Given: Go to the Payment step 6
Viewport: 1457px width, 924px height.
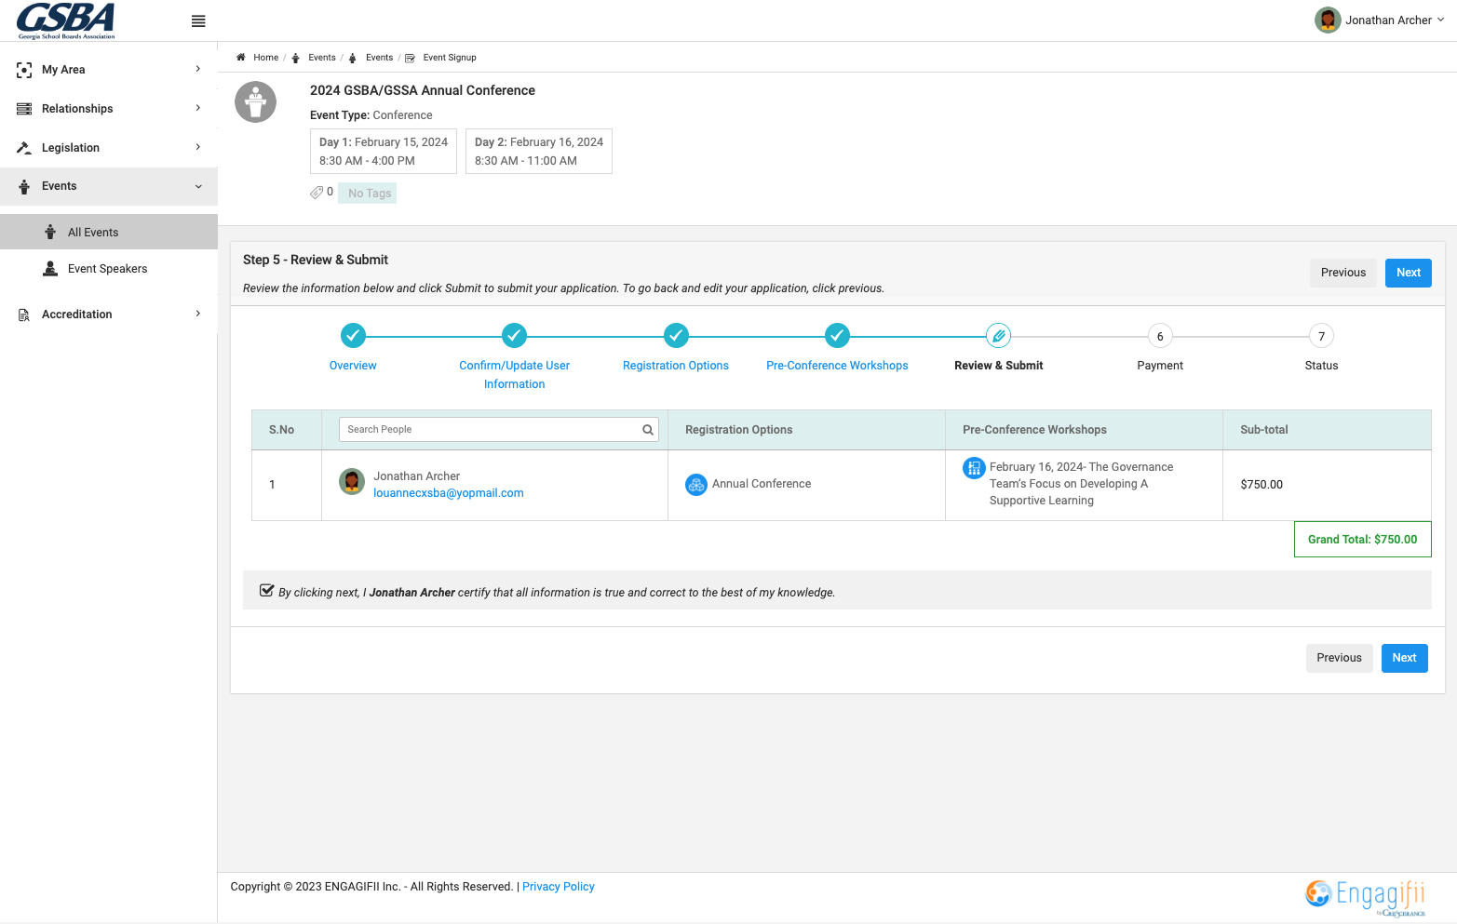Looking at the screenshot, I should tap(1160, 336).
